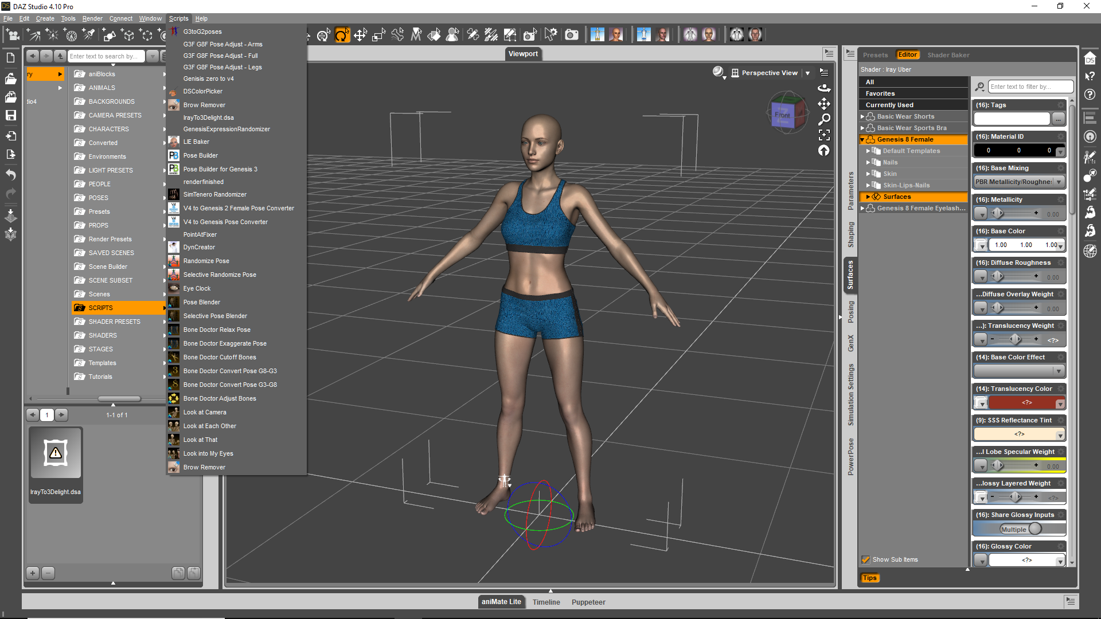Switch to the Timeline tab
Viewport: 1101px width, 619px height.
(546, 602)
